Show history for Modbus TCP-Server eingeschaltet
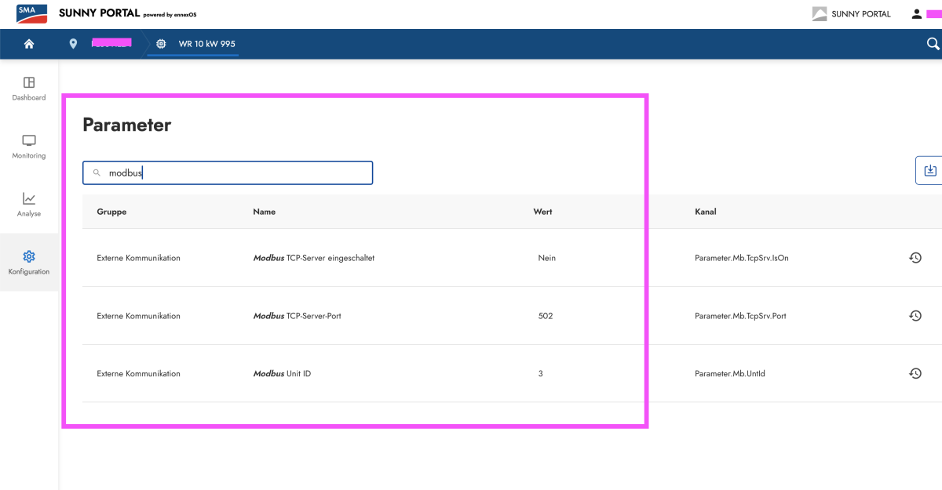This screenshot has width=942, height=490. [x=915, y=258]
